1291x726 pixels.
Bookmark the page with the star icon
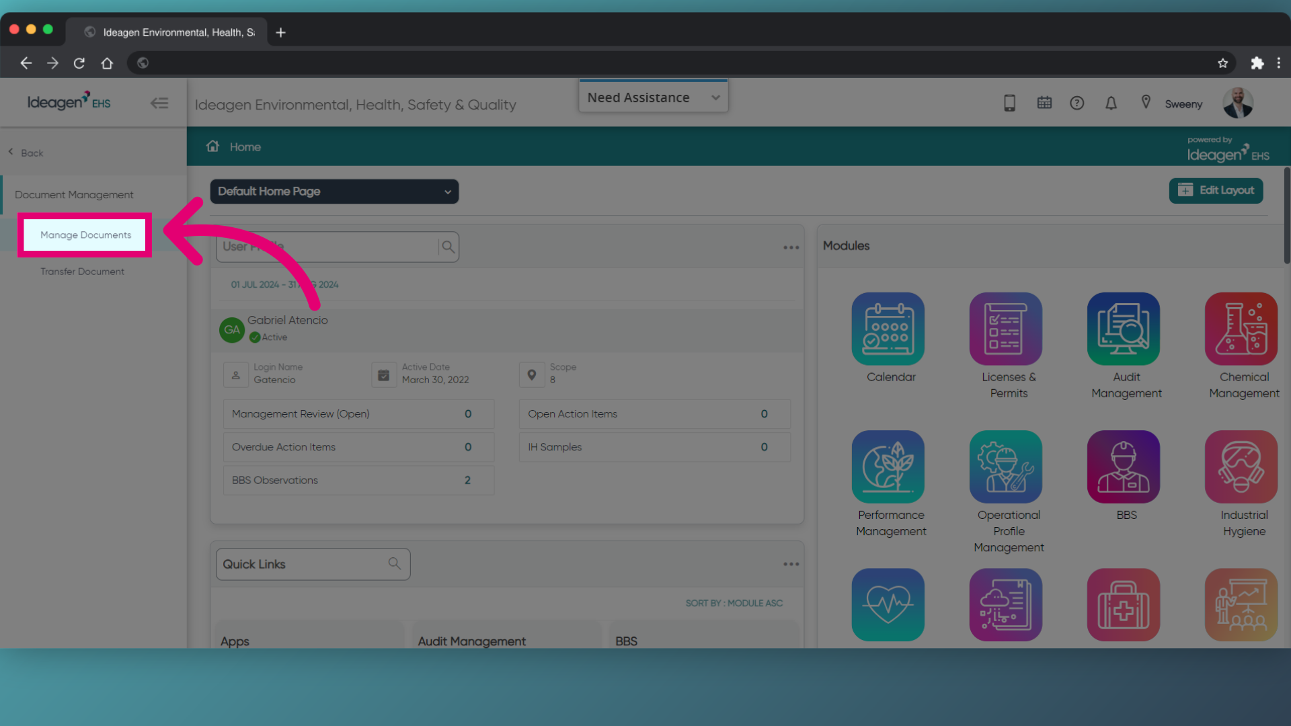pos(1222,63)
